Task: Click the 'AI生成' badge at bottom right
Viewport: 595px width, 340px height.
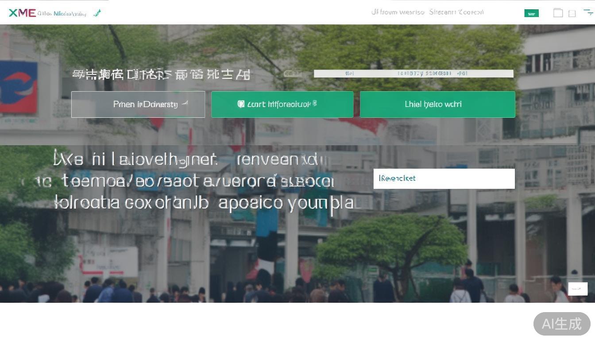Action: click(x=561, y=324)
